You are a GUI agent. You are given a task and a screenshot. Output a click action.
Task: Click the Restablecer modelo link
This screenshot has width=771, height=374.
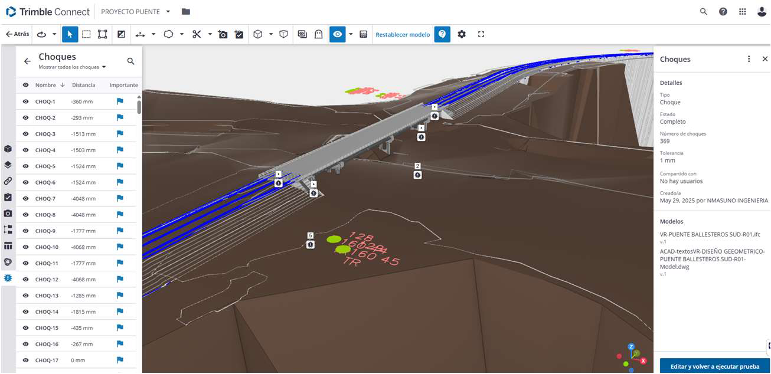point(403,35)
